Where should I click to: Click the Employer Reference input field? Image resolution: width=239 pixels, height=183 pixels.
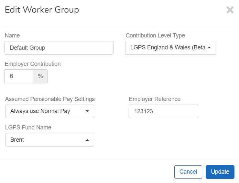[164, 111]
